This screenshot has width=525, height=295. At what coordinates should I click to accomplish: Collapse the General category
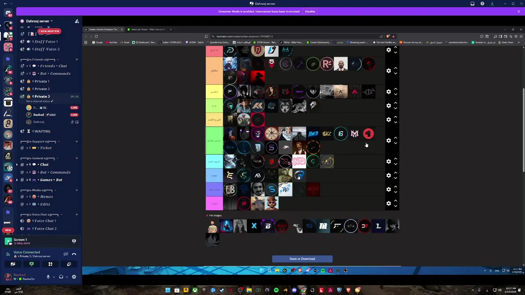pyautogui.click(x=40, y=158)
